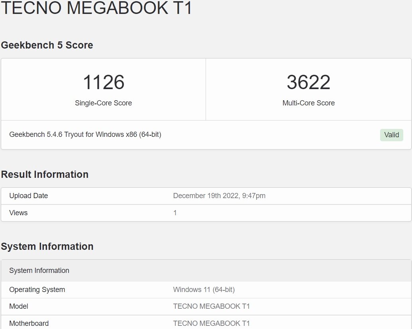Click the single-core score value 1126

coord(104,82)
